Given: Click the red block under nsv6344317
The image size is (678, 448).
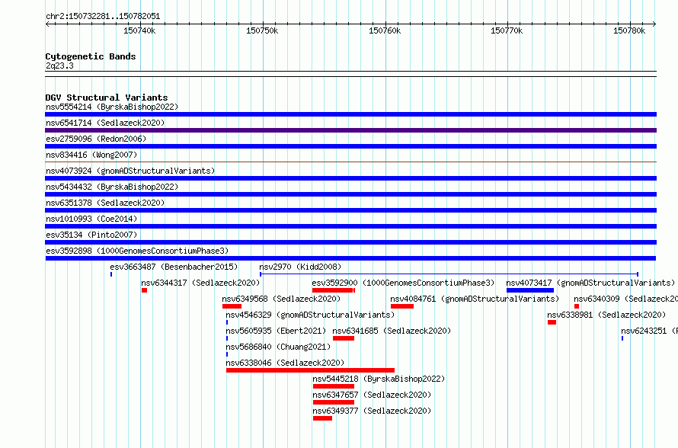Looking at the screenshot, I should [x=145, y=290].
